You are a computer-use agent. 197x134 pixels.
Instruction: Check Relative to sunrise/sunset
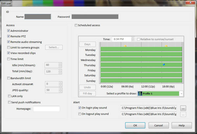(x=138, y=39)
